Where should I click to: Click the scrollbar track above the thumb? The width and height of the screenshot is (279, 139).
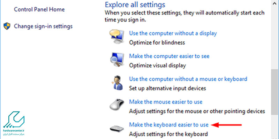(x=275, y=39)
